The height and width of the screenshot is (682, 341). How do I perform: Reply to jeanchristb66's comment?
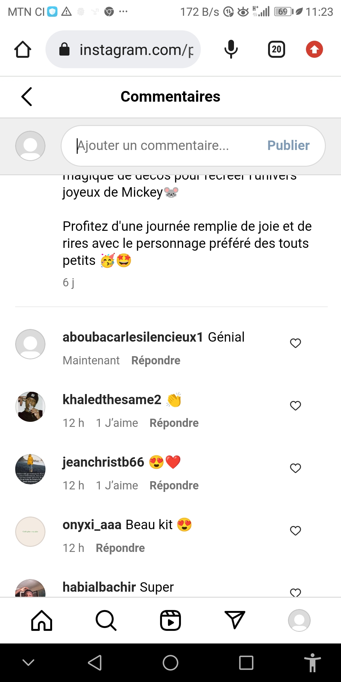point(174,486)
